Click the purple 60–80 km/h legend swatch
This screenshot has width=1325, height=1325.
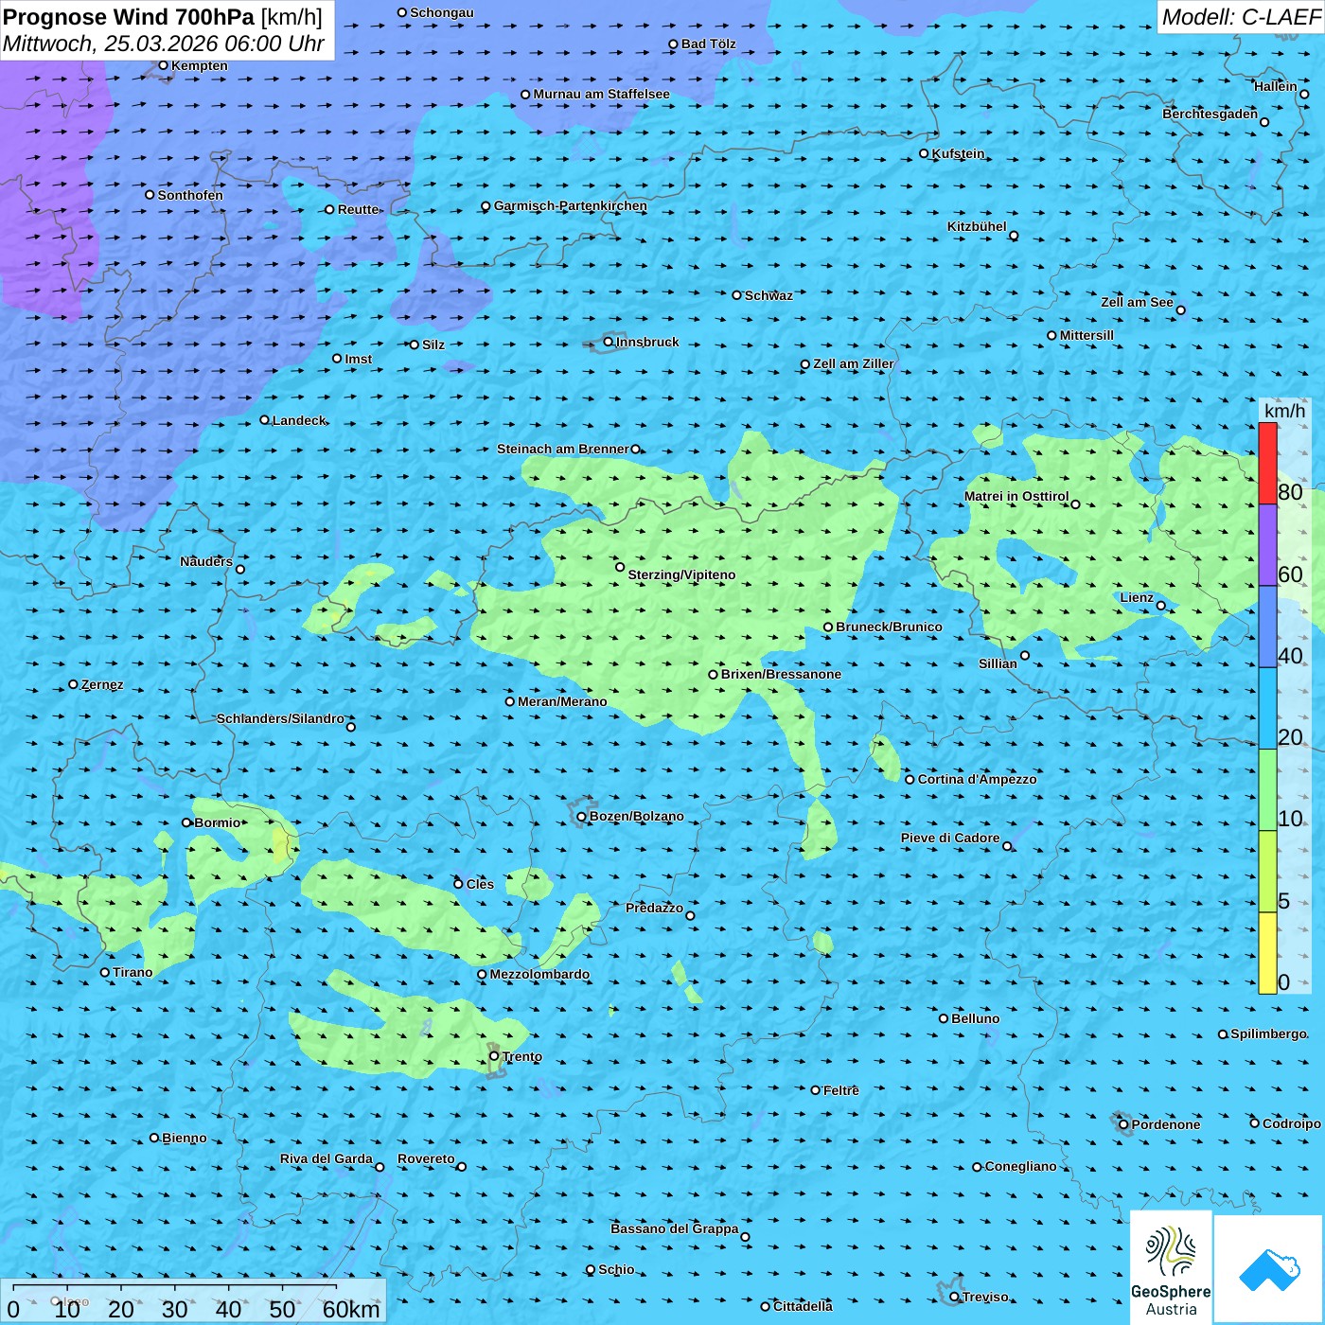[x=1267, y=545]
